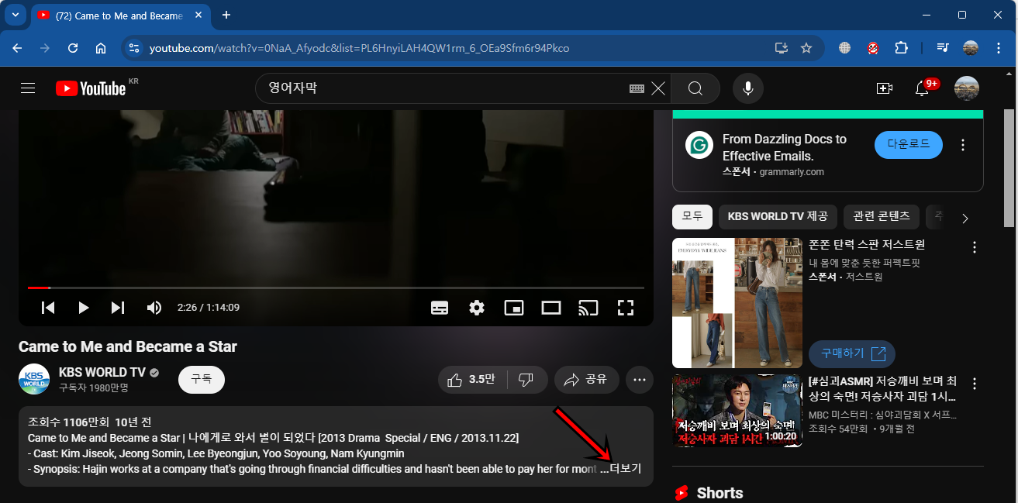Open options for 쫀쫀 탄력 스판 저스트원 ad
1018x503 pixels.
click(975, 248)
